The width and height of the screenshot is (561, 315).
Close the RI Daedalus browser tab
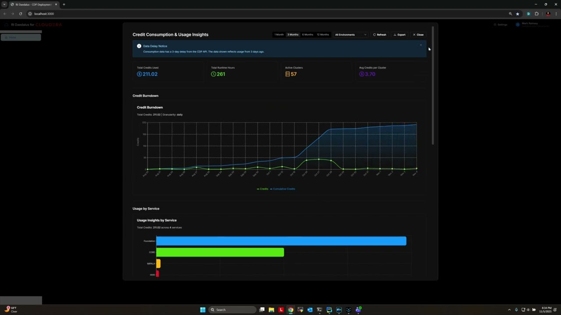tap(56, 4)
